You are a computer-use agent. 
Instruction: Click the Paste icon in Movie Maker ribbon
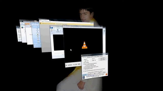coord(51,30)
